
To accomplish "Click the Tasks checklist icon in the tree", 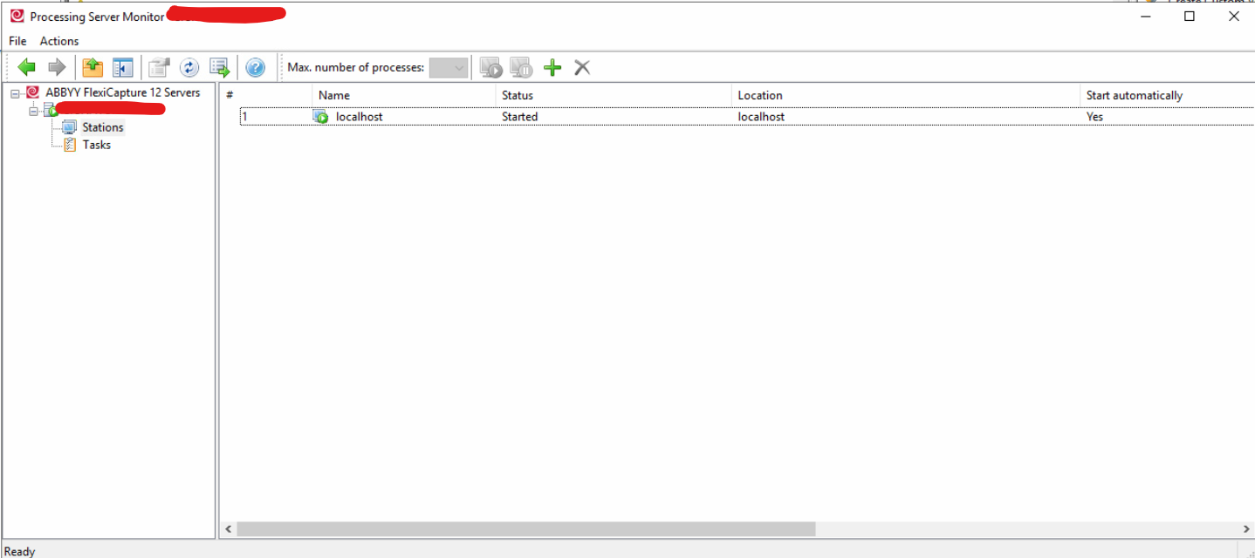I will tap(70, 145).
